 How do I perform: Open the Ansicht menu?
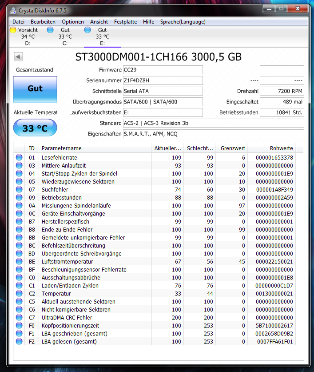99,22
